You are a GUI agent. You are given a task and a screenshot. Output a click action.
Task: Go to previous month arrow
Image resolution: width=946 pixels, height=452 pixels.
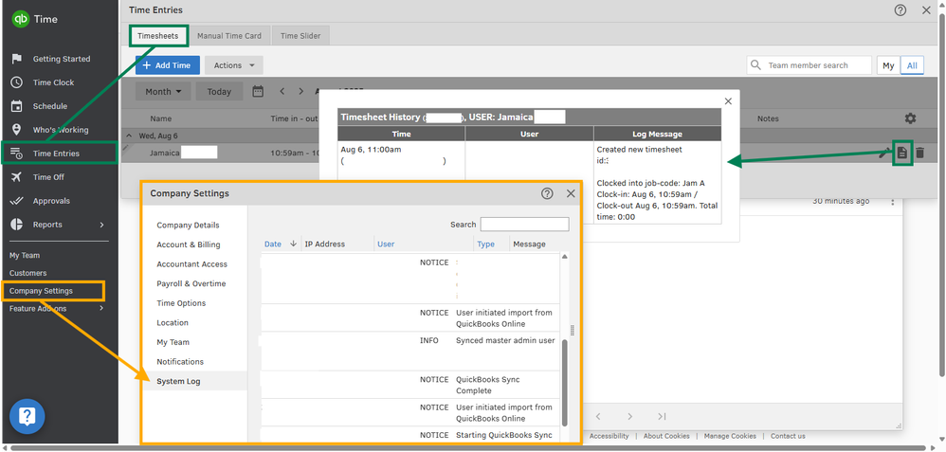tap(282, 92)
